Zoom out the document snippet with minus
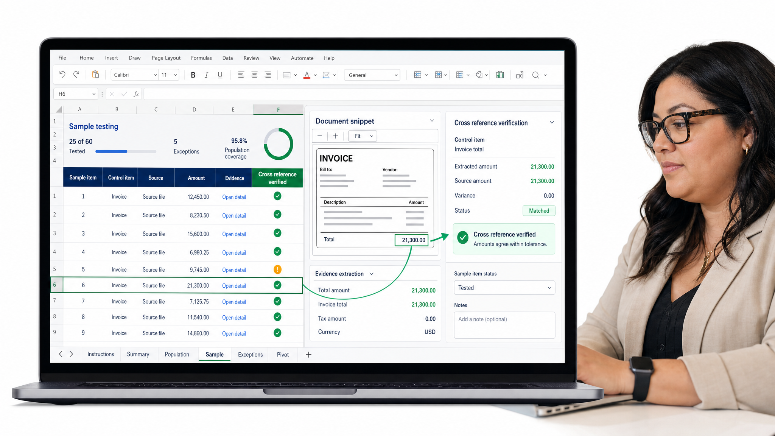 320,136
